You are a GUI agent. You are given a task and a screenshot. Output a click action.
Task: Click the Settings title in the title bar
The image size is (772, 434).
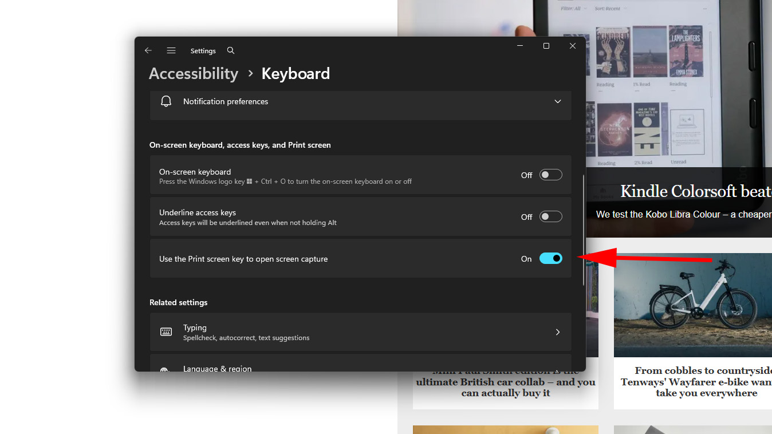pyautogui.click(x=203, y=50)
